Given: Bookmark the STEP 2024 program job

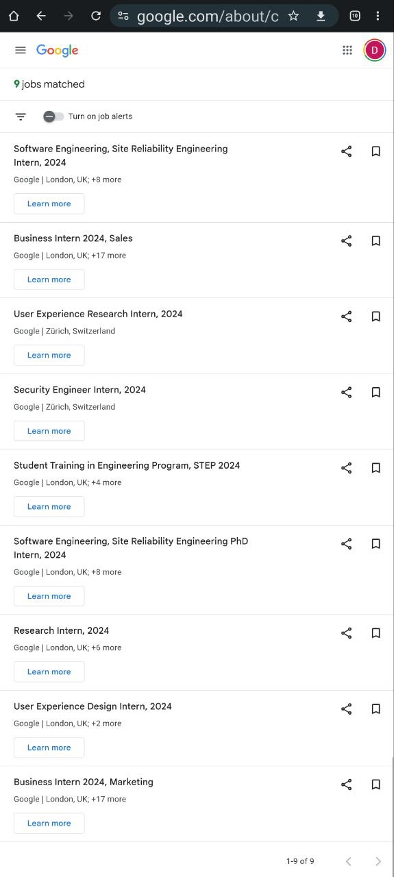Looking at the screenshot, I should [376, 468].
